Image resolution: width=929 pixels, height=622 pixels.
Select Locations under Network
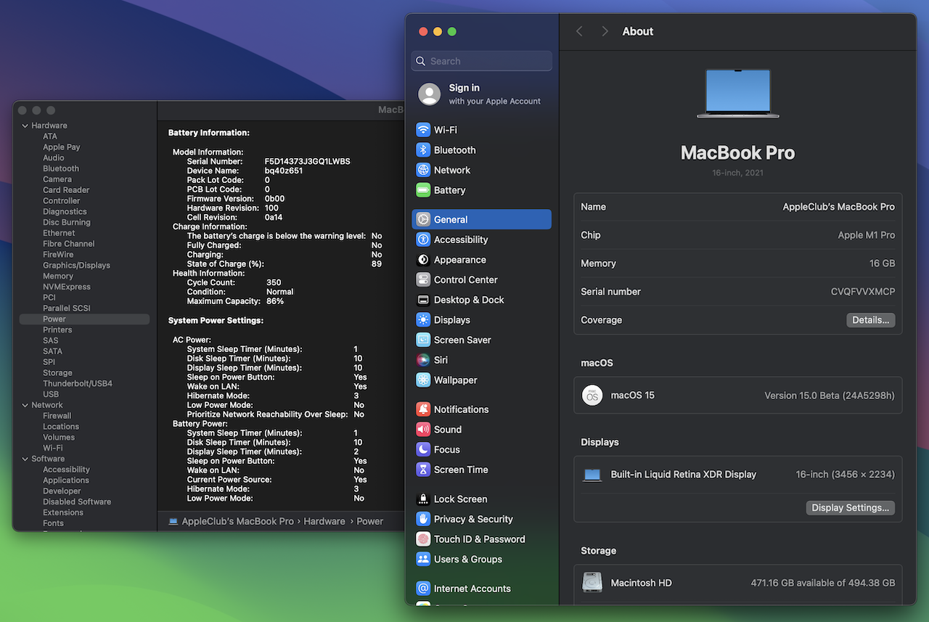pyautogui.click(x=61, y=427)
